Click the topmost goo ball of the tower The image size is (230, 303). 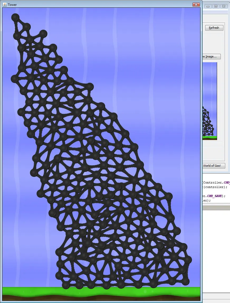point(15,17)
